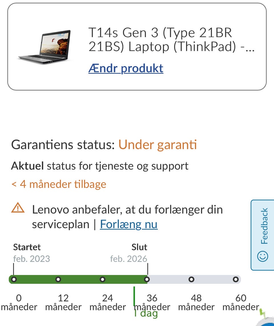Click the < 4 måneder tilbage text
The width and height of the screenshot is (274, 326).
59,184
